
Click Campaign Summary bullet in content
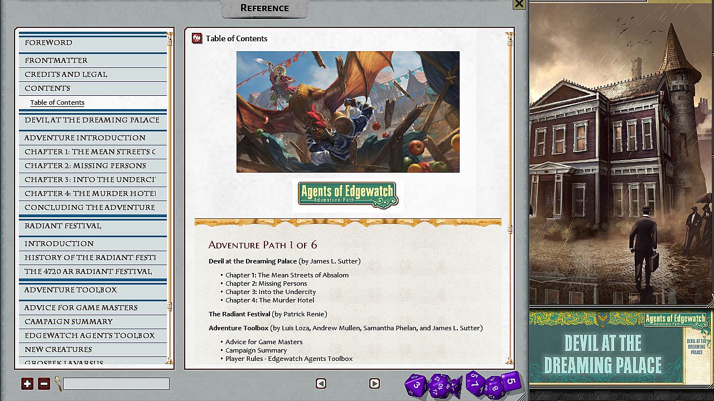click(x=256, y=350)
